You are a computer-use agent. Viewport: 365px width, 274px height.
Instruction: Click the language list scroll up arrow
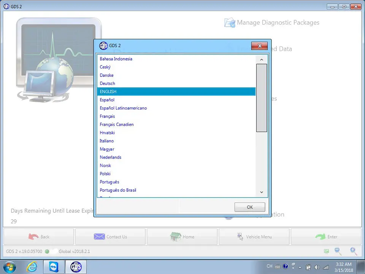click(262, 60)
